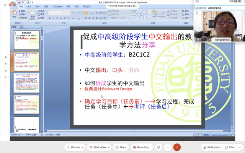Open the slide Layout (版式) dropdown
This screenshot has height=153, width=245.
coord(42,11)
